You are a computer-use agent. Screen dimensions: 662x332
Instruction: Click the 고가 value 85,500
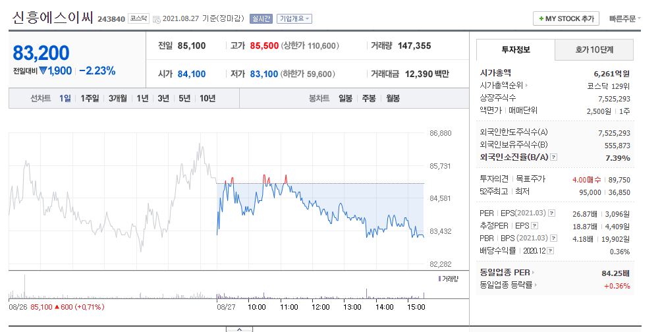click(264, 45)
